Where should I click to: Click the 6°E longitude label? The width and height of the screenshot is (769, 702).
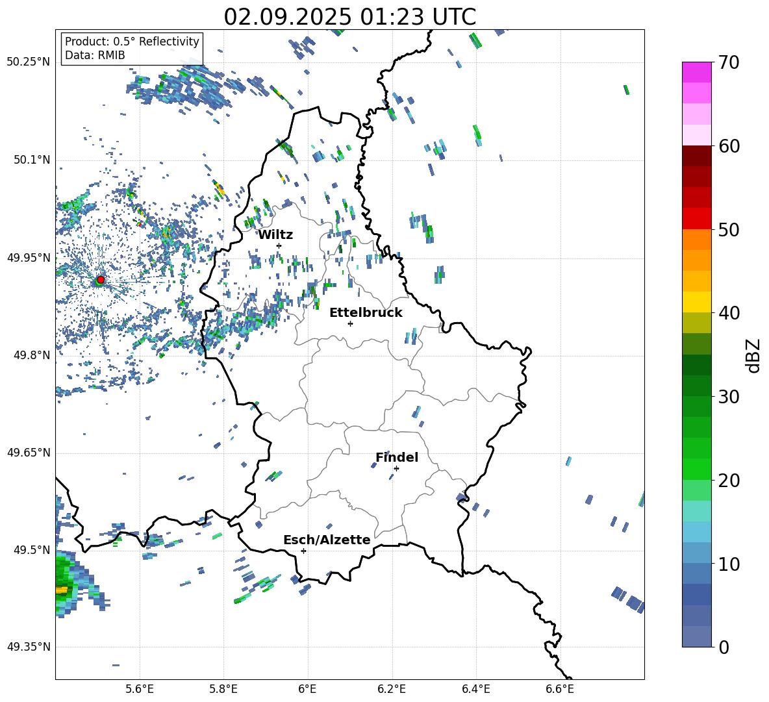pos(307,689)
